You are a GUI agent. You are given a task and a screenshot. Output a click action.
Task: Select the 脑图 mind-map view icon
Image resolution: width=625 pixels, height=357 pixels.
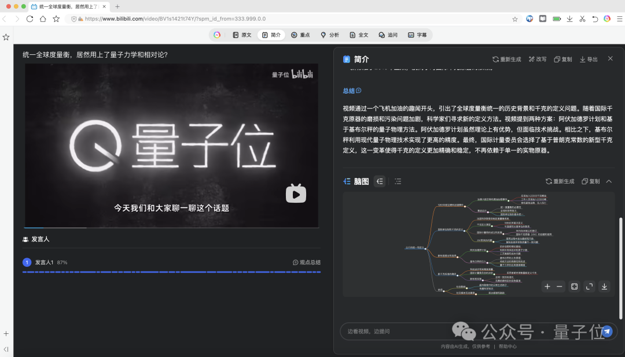point(380,181)
